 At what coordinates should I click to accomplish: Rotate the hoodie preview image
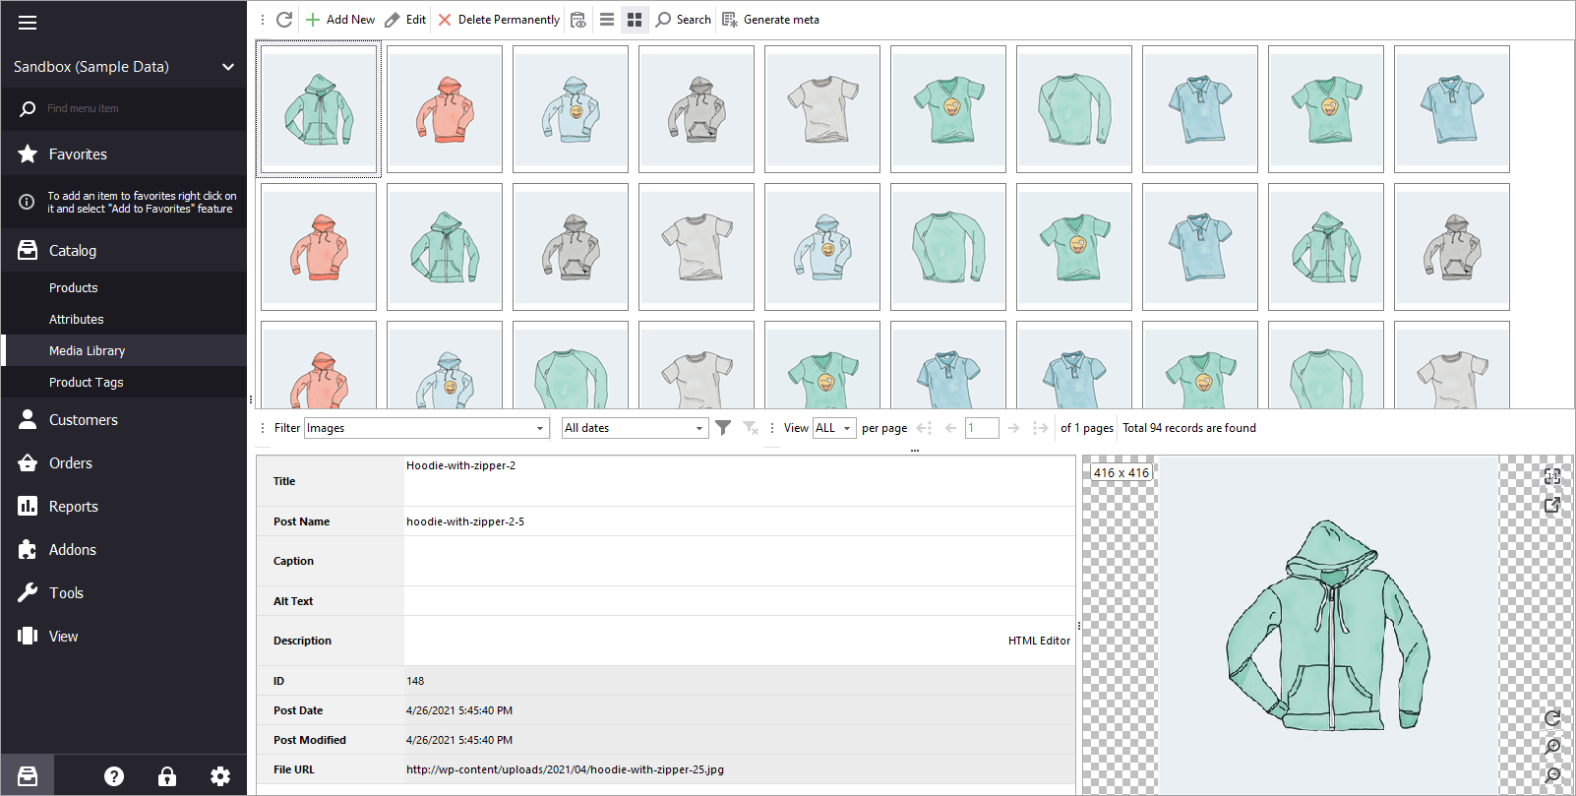click(x=1552, y=718)
